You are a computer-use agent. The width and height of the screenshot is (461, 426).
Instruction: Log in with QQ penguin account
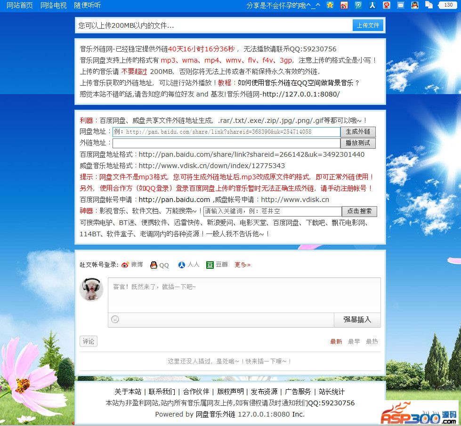point(159,265)
